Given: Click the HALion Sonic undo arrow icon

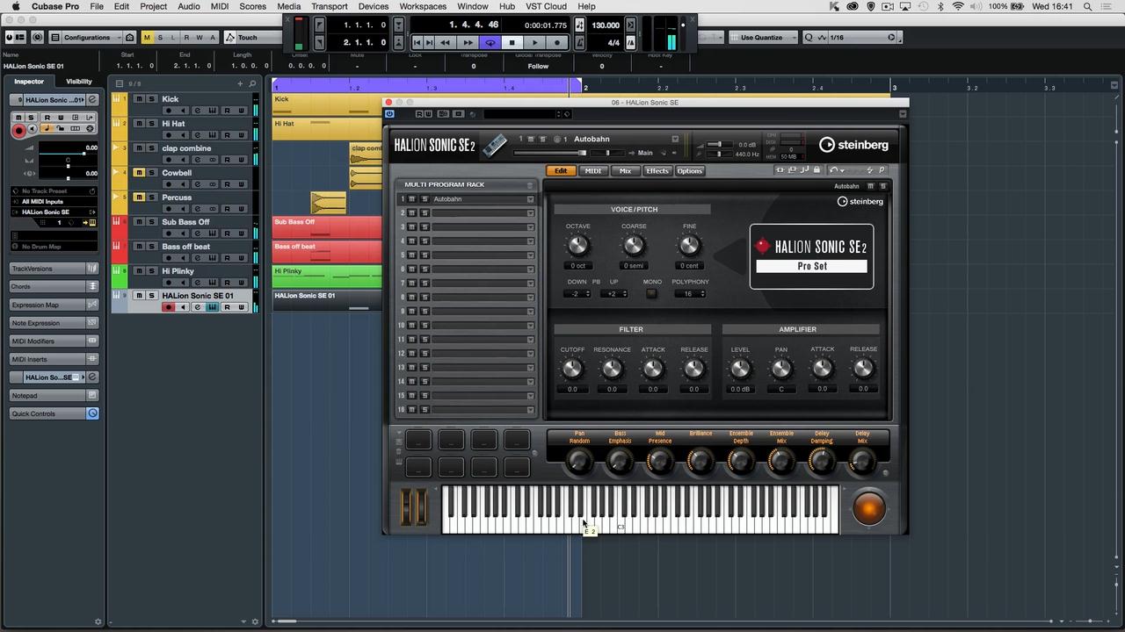Looking at the screenshot, I should [834, 170].
